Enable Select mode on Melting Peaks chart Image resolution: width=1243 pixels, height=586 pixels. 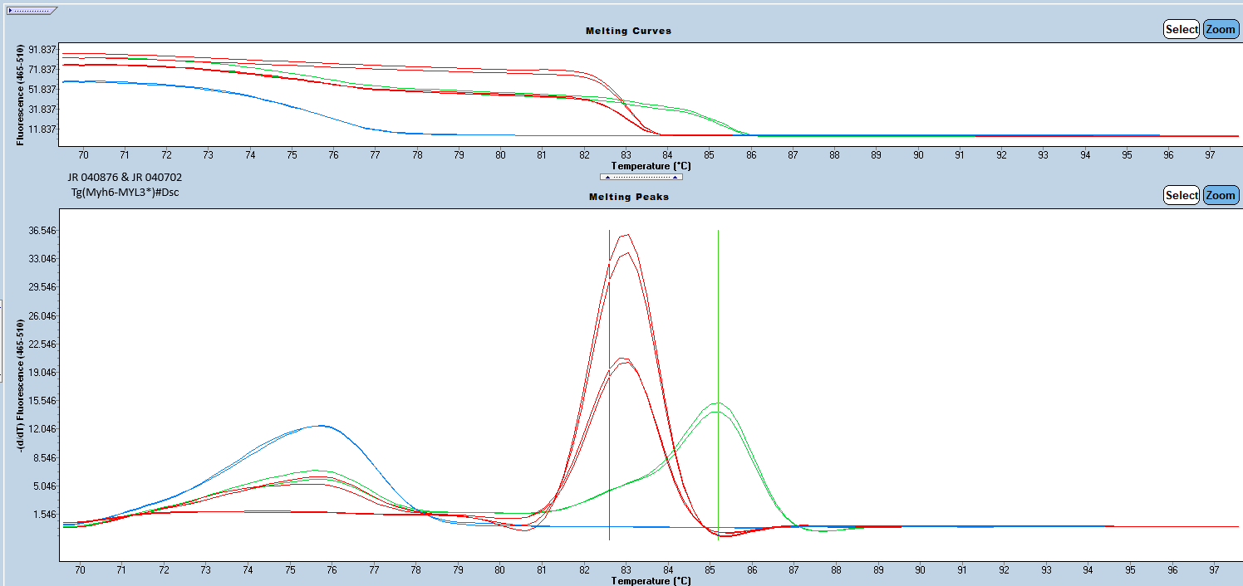coord(1181,196)
